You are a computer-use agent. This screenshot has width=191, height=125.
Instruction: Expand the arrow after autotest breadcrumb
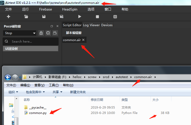[131, 77]
